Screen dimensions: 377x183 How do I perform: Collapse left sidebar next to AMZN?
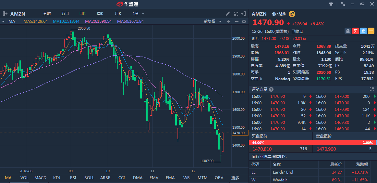(x=5, y=14)
